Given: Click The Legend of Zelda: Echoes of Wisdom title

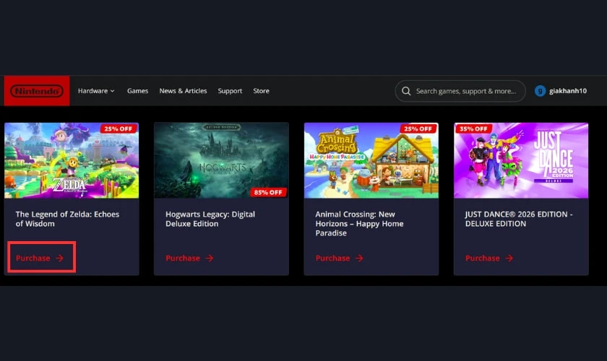Looking at the screenshot, I should click(x=67, y=219).
